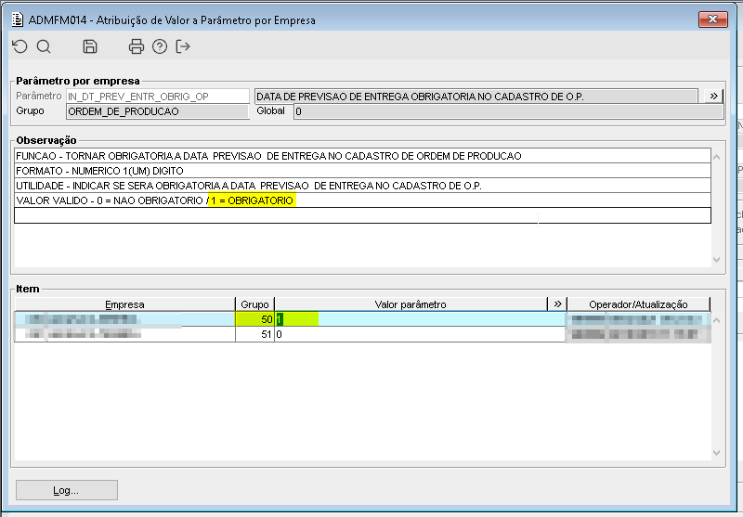Select the Grupo field ORDEM_DE_PRODUCAO
This screenshot has width=743, height=517.
157,111
